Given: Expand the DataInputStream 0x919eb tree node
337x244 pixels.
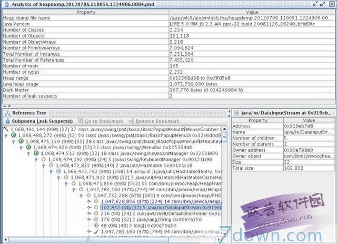Looking at the screenshot, I should point(89,208).
